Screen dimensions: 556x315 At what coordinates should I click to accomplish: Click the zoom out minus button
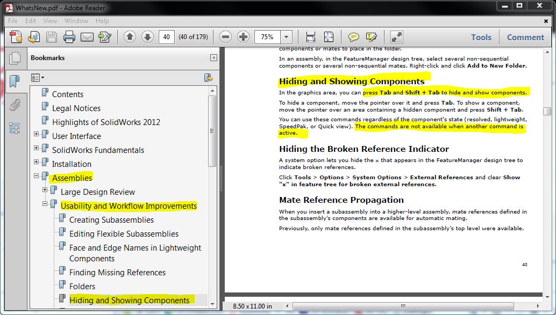coord(226,37)
